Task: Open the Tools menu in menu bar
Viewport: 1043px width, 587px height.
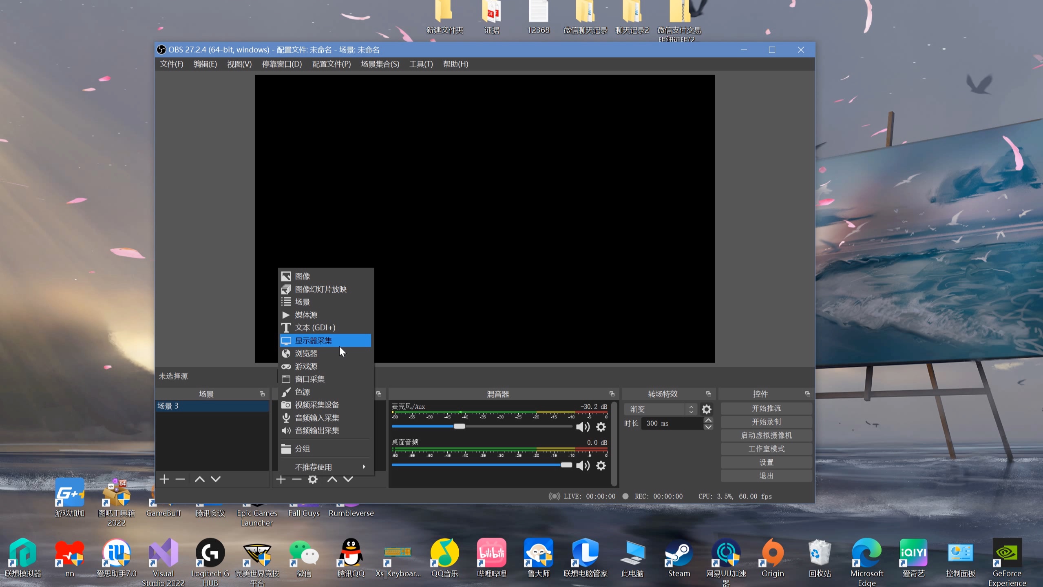Action: (x=421, y=64)
